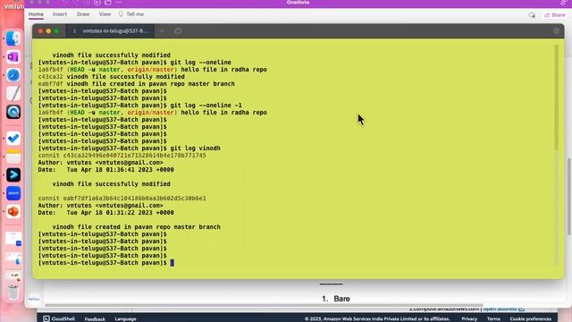Open PowerPoint from the dock
Image resolution: width=572 pixels, height=322 pixels.
coord(13,211)
